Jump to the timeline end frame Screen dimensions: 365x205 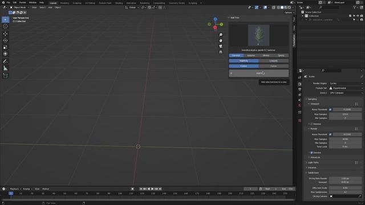160,189
